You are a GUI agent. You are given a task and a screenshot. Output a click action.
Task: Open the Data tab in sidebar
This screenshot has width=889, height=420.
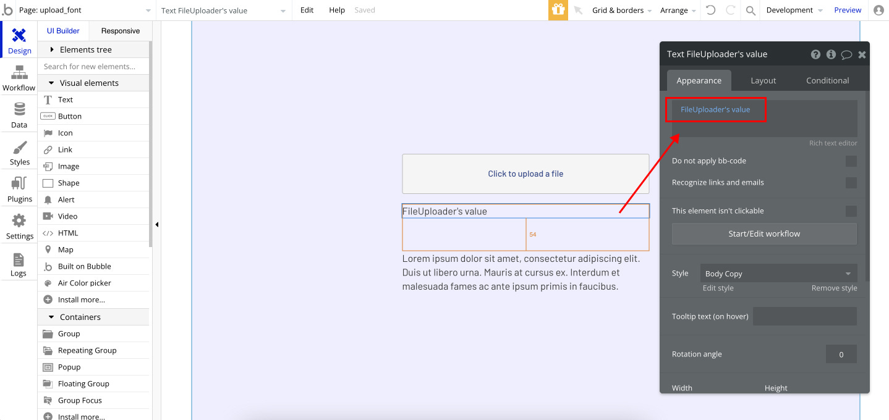click(19, 115)
